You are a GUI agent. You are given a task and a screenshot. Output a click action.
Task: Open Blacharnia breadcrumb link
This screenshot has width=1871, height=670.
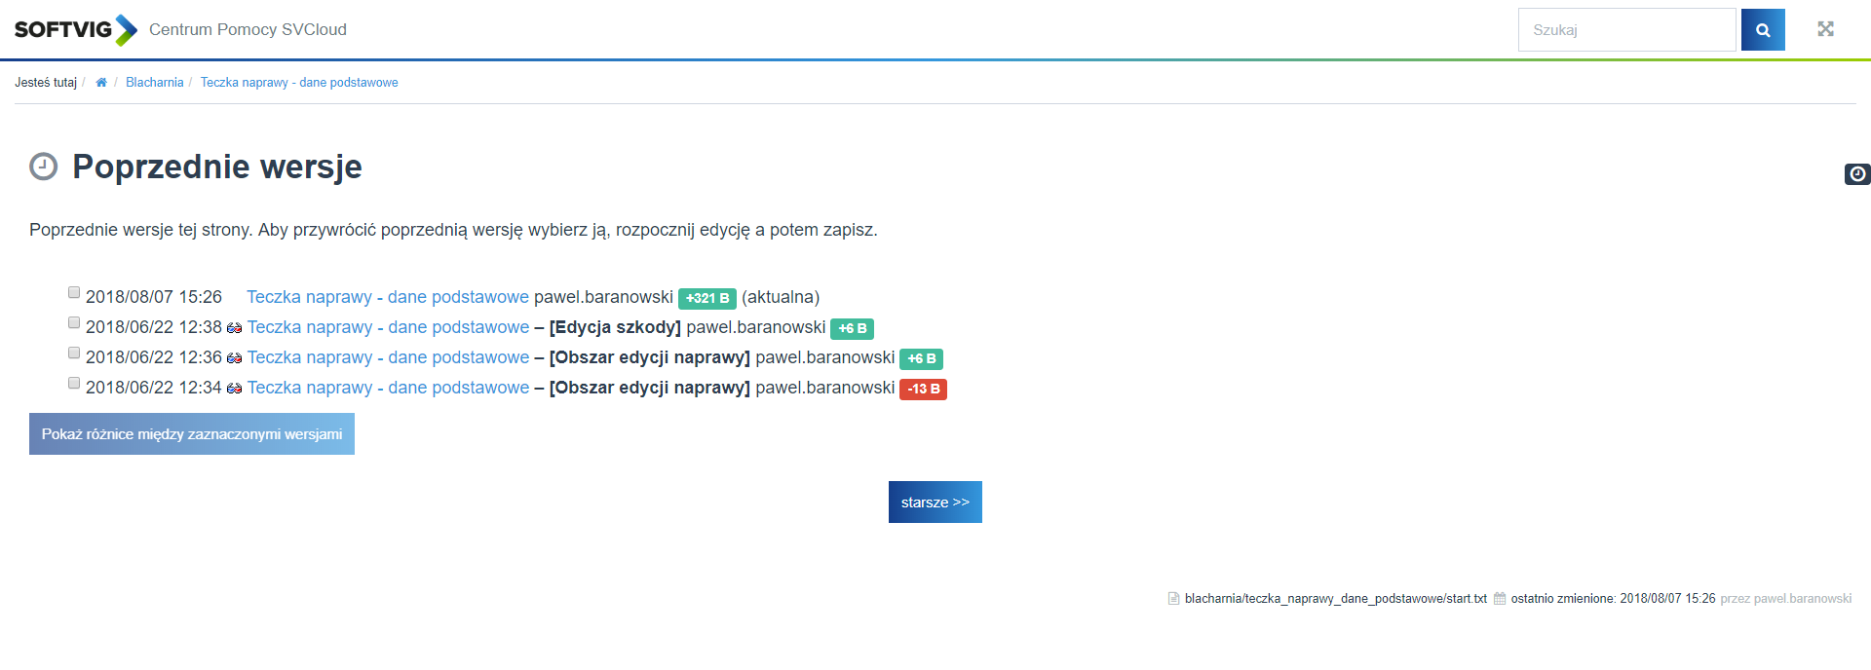click(x=154, y=83)
